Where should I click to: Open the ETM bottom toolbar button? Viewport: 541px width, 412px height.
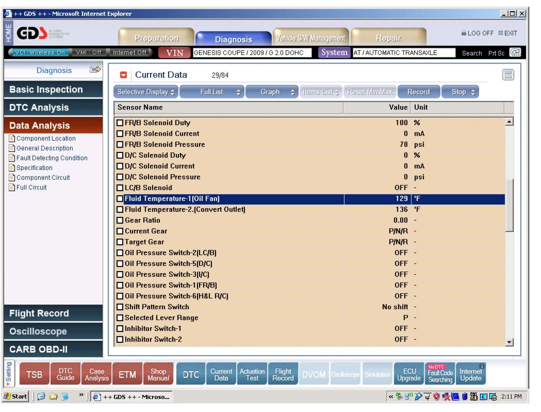pos(127,375)
